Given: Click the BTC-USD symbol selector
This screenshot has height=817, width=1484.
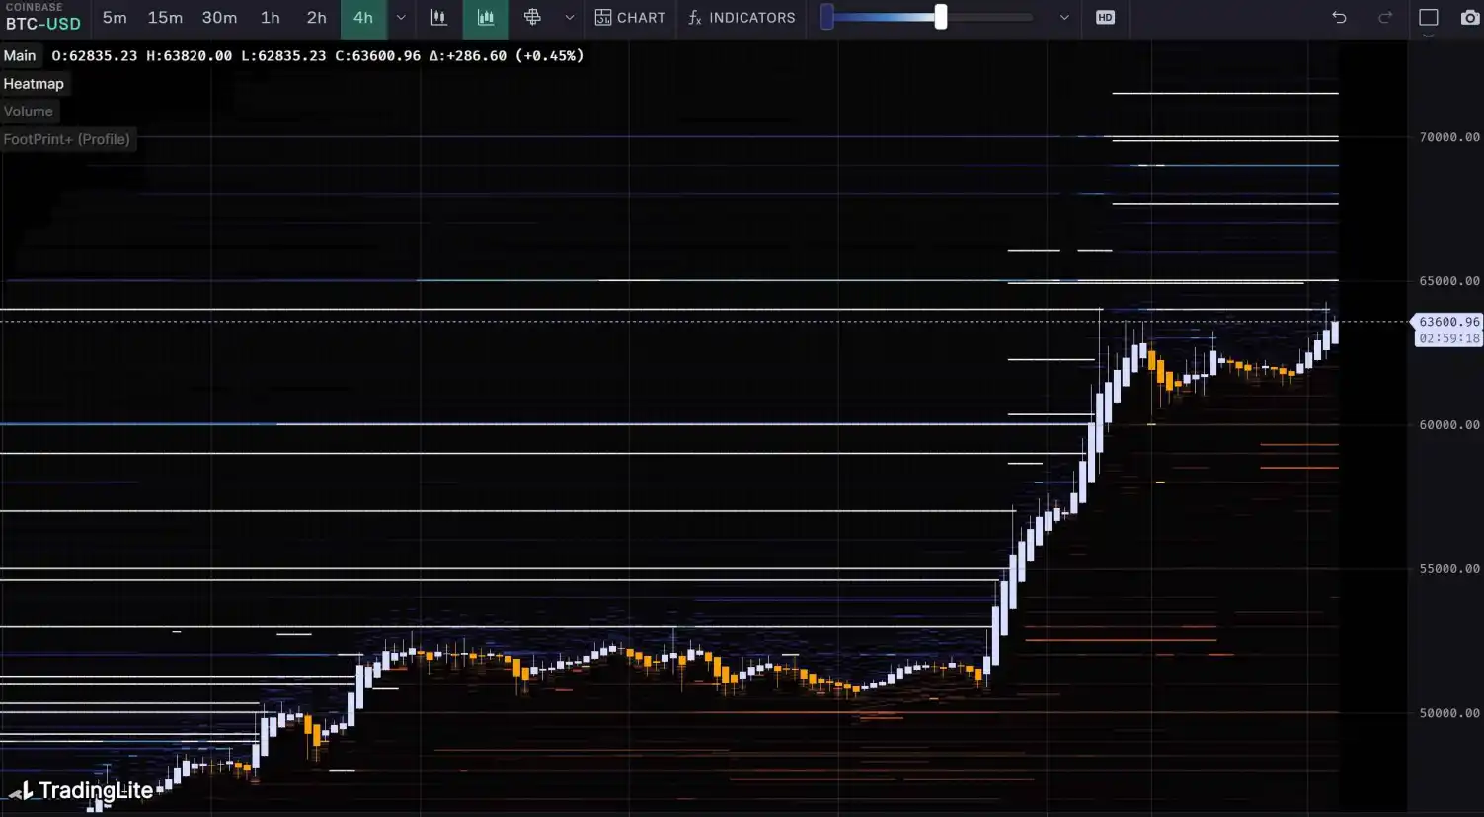Looking at the screenshot, I should coord(43,24).
